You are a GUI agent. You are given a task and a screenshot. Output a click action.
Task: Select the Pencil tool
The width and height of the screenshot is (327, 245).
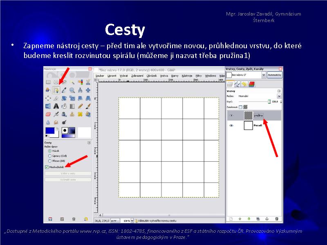pos(80,106)
